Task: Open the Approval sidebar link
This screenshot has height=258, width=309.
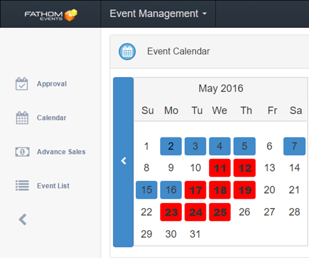Action: point(52,84)
